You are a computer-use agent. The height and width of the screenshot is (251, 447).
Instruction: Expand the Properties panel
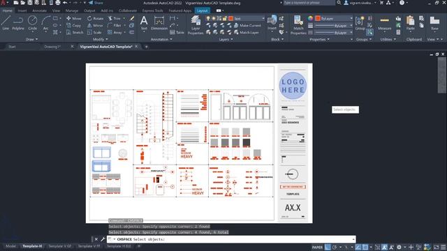coord(319,39)
